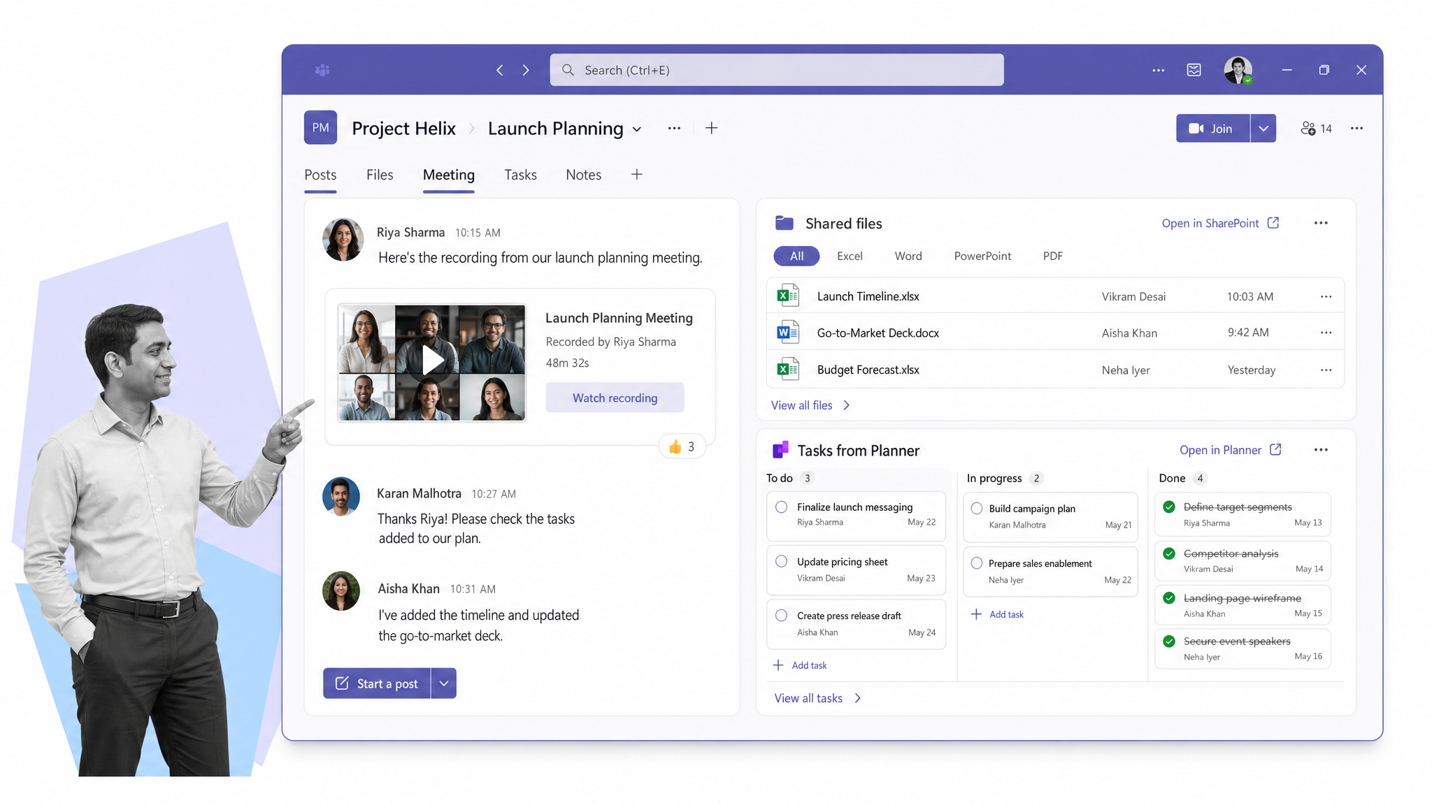Switch to the Posts tab
1432x805 pixels.
pos(320,175)
